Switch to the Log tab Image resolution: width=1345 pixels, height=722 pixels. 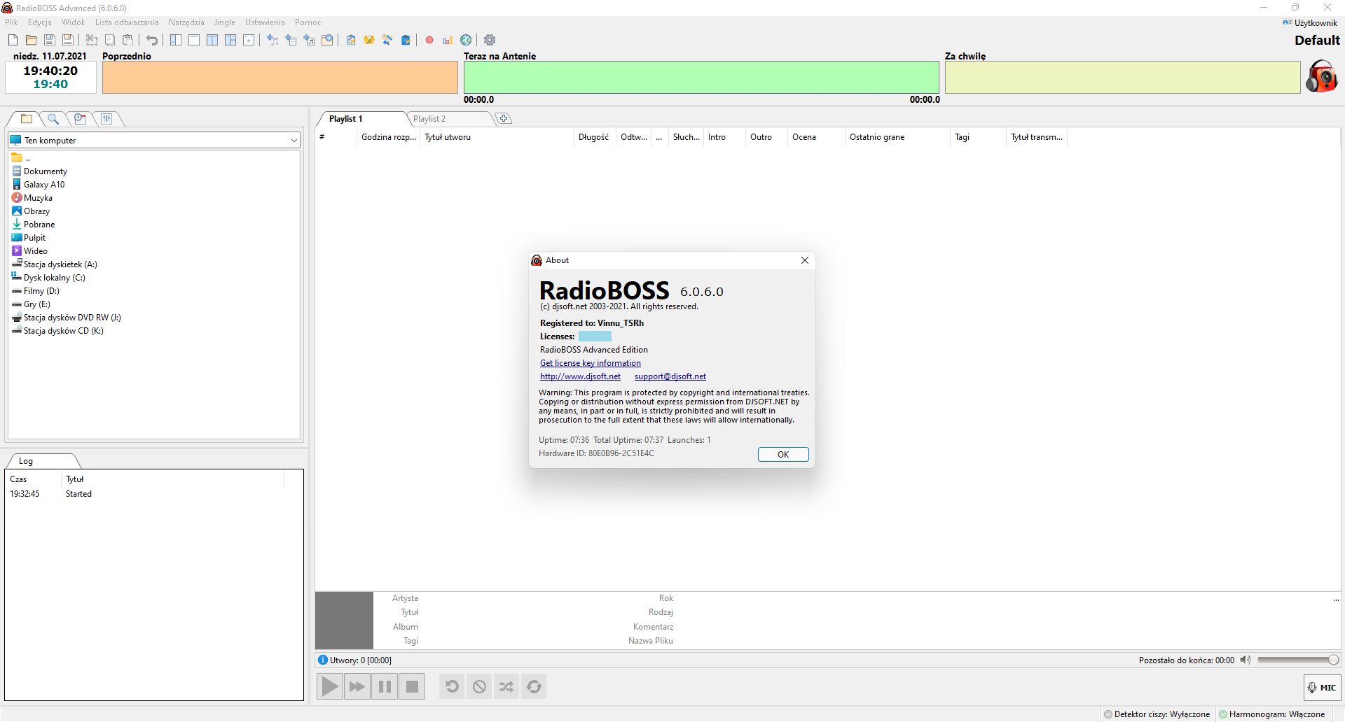(42, 461)
